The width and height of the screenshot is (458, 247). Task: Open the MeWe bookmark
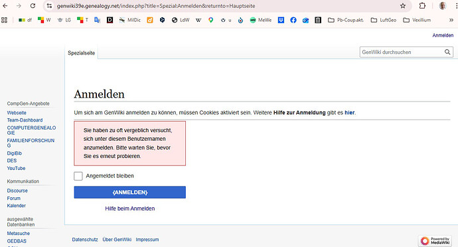(x=261, y=20)
